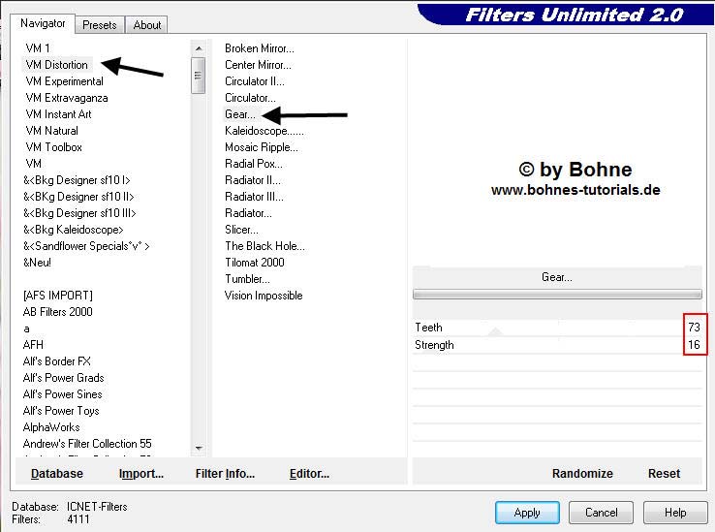Choose the Mosaic Ripple... filter
The image size is (715, 532).
coord(262,147)
